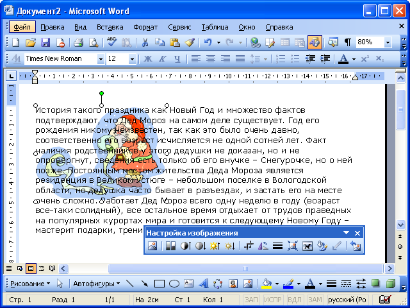Increase image brightness

[x=215, y=246]
